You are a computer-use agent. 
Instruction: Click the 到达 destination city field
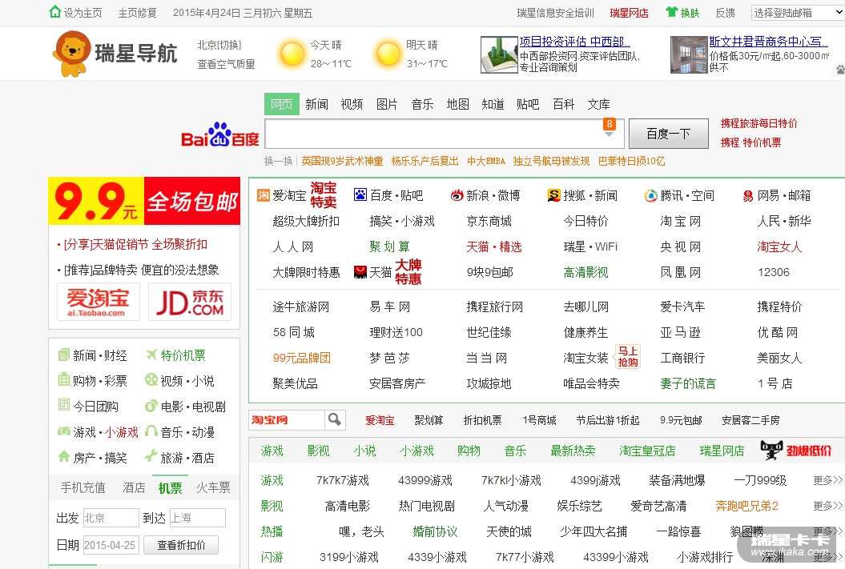198,518
